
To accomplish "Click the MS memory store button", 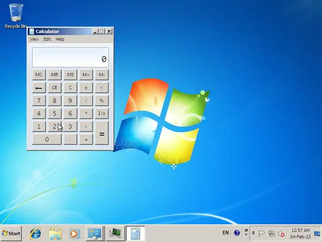I will point(70,75).
